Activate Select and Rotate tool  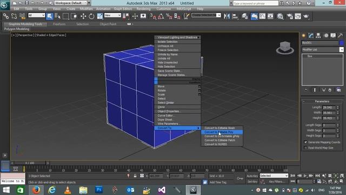(91, 16)
